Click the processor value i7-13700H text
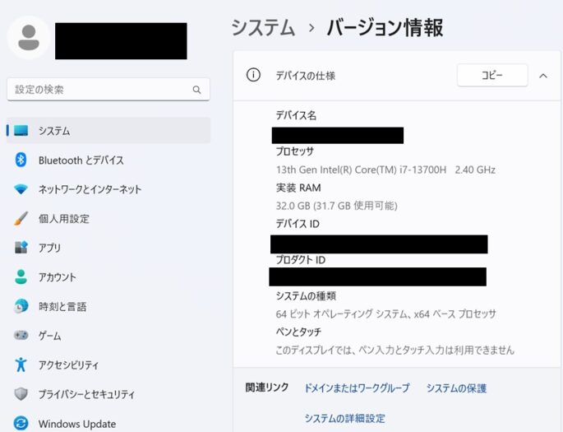563x432 pixels. (385, 170)
